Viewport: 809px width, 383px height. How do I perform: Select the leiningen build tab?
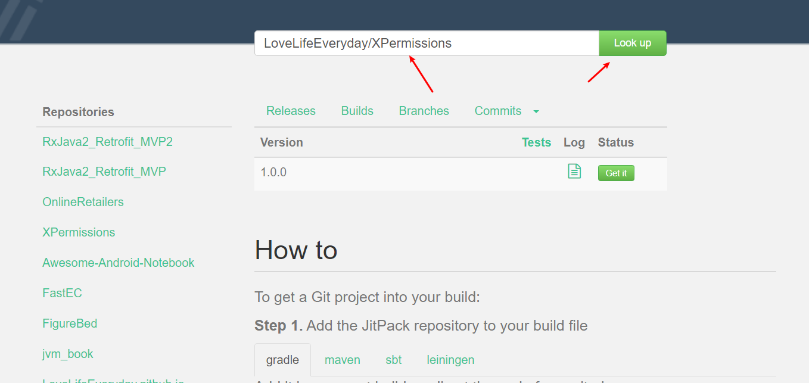[450, 360]
